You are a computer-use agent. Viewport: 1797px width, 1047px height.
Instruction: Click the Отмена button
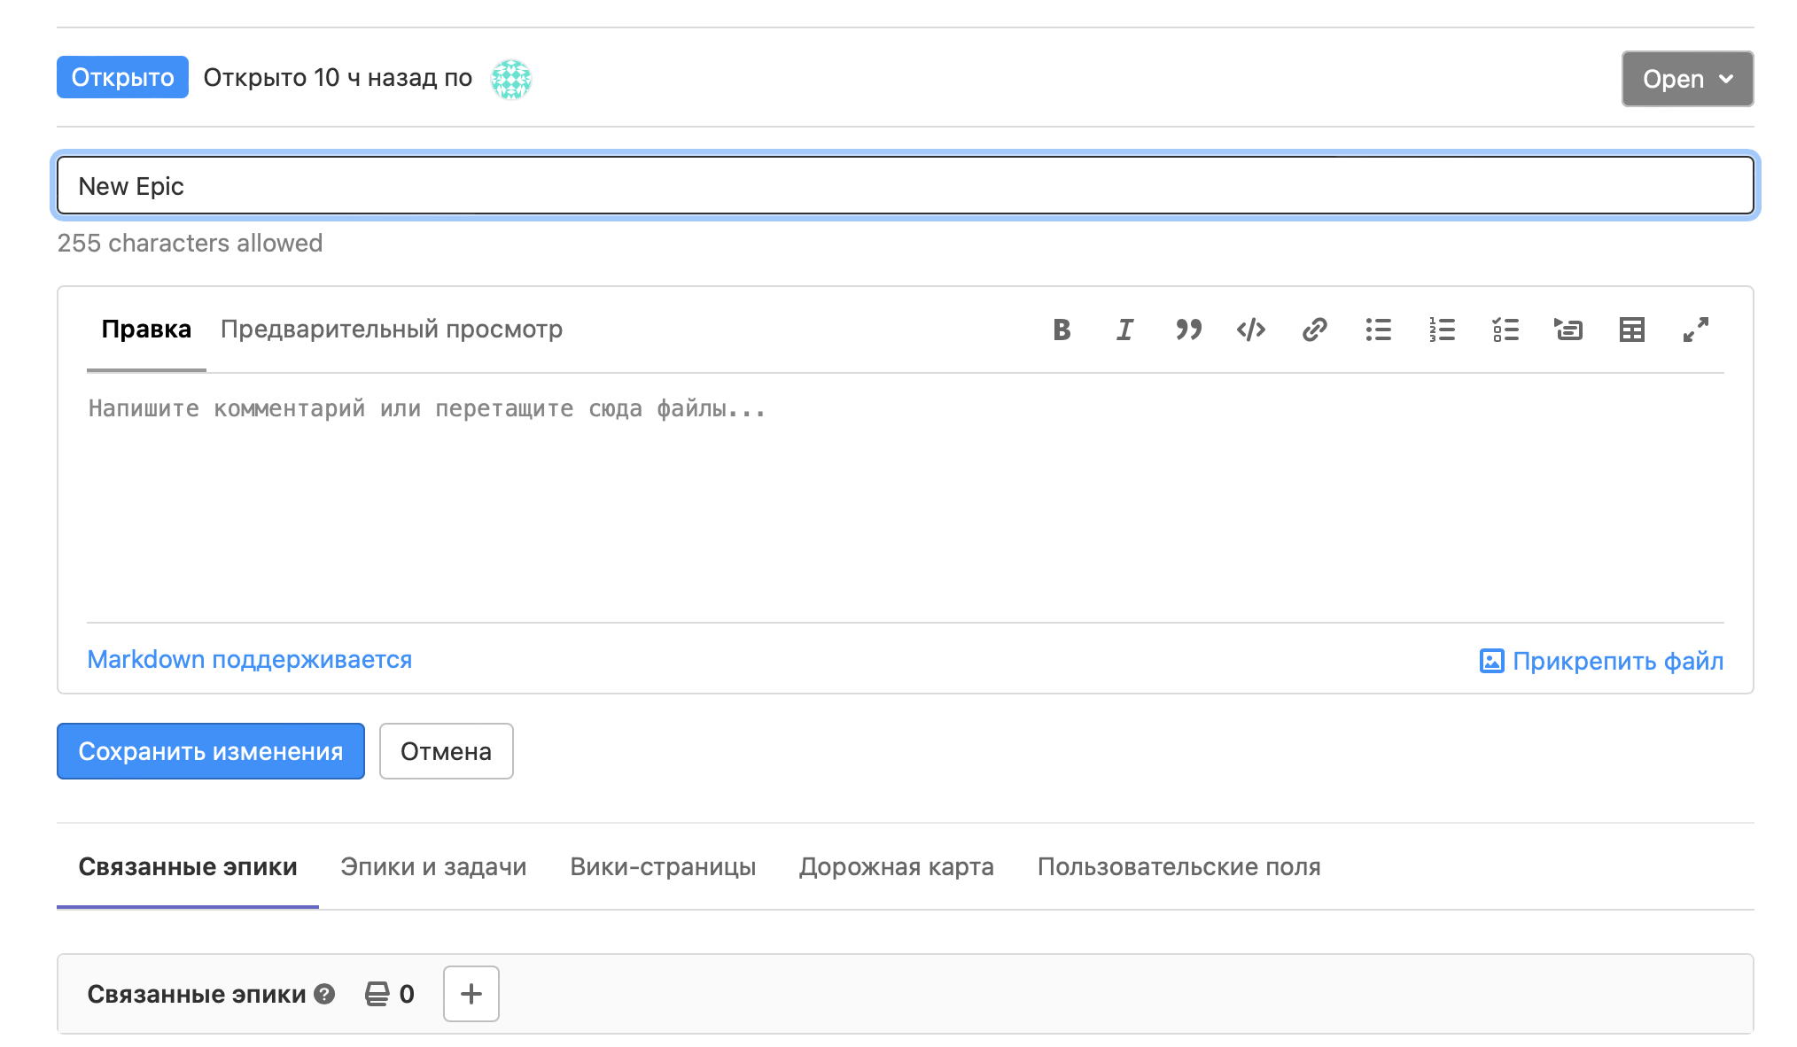click(446, 751)
